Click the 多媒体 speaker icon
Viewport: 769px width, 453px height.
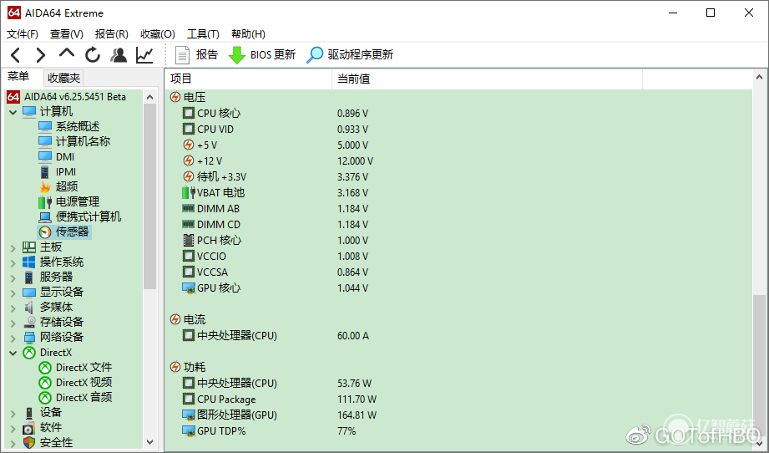[29, 308]
